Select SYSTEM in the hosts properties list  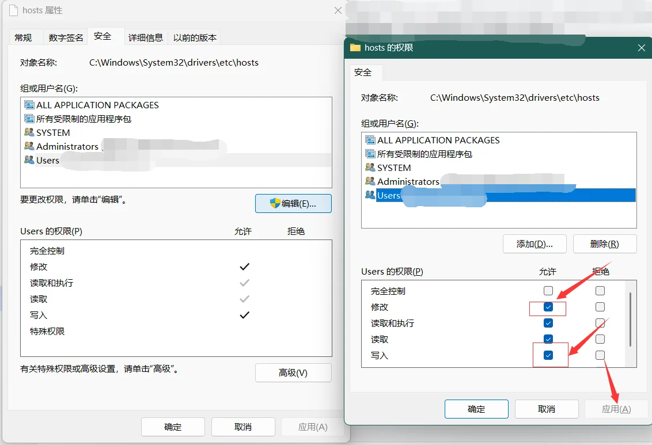click(x=53, y=132)
